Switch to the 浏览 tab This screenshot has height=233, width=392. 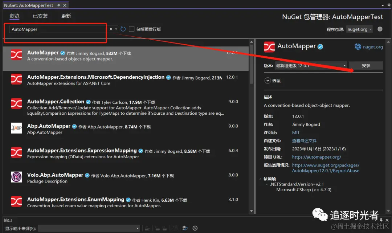tap(14, 16)
